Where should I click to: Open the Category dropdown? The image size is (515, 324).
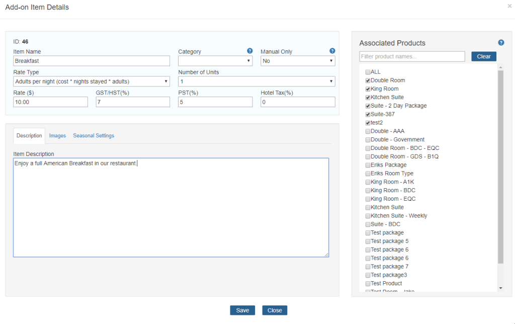click(x=215, y=60)
